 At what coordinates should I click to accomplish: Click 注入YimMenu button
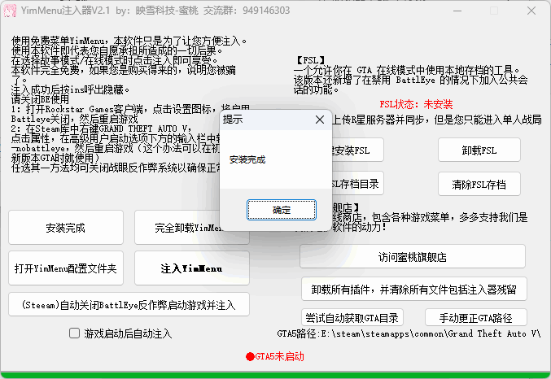coord(192,268)
